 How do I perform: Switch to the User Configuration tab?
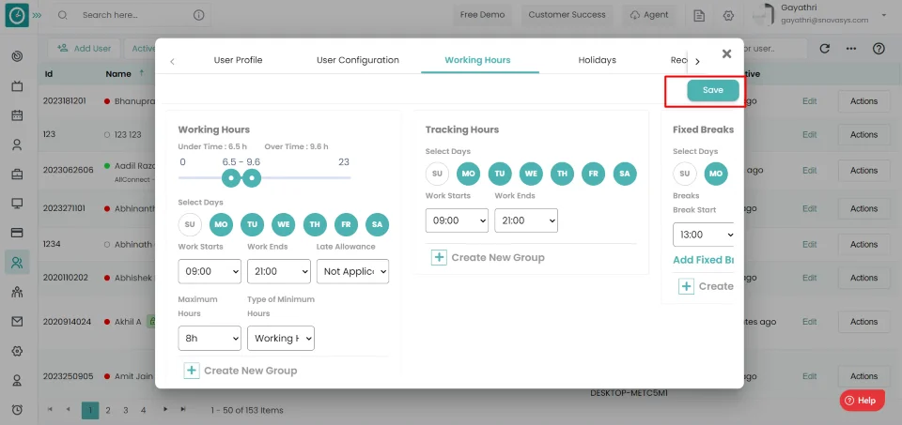(358, 60)
